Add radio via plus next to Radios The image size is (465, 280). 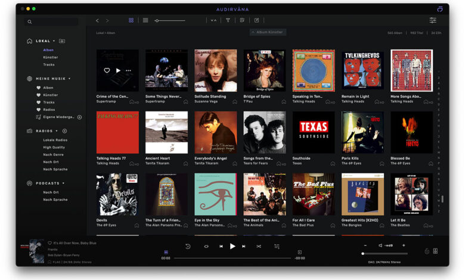coord(64,130)
